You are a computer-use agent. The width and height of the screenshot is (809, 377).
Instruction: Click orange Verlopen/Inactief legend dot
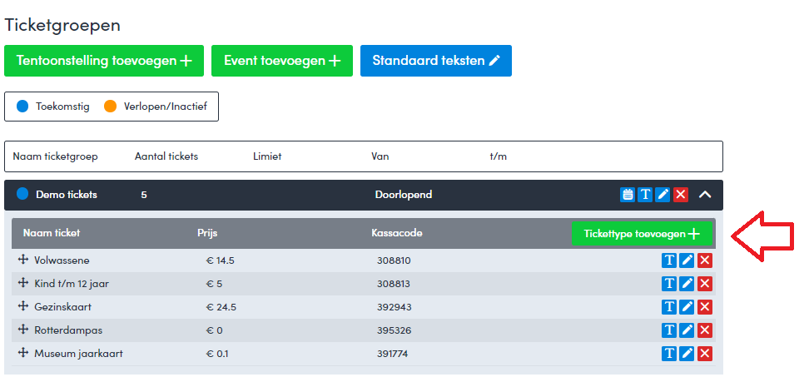(x=111, y=107)
